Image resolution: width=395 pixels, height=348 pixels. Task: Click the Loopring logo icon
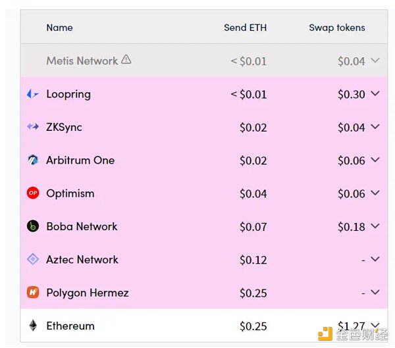(32, 94)
